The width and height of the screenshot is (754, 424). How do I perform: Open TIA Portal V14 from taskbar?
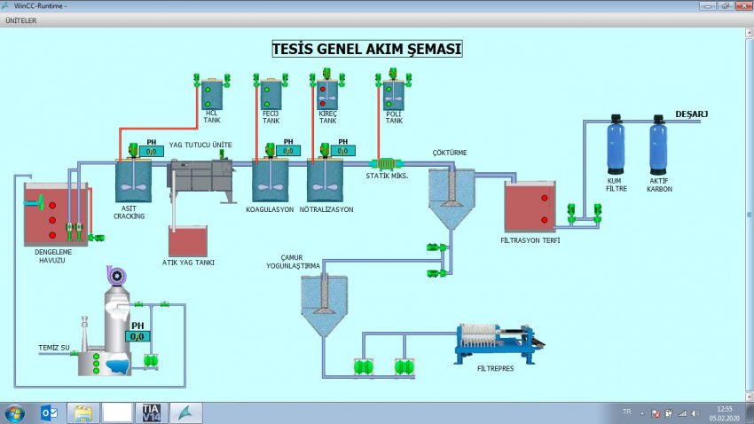click(x=151, y=412)
